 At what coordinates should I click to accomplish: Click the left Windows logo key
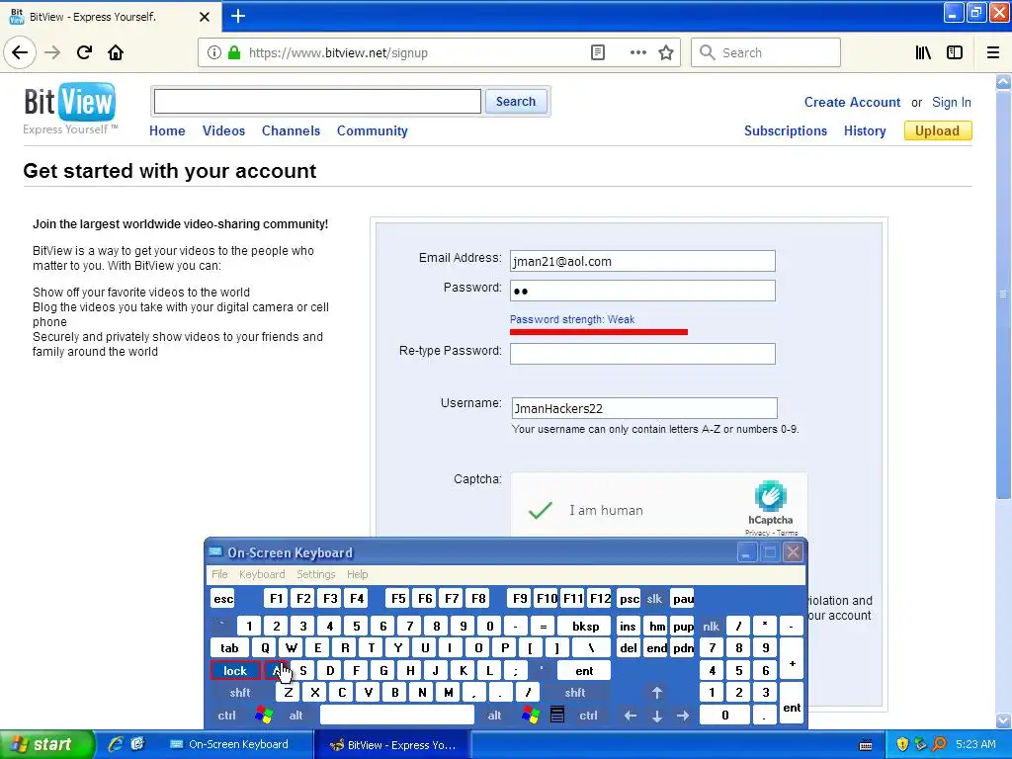[x=264, y=716]
